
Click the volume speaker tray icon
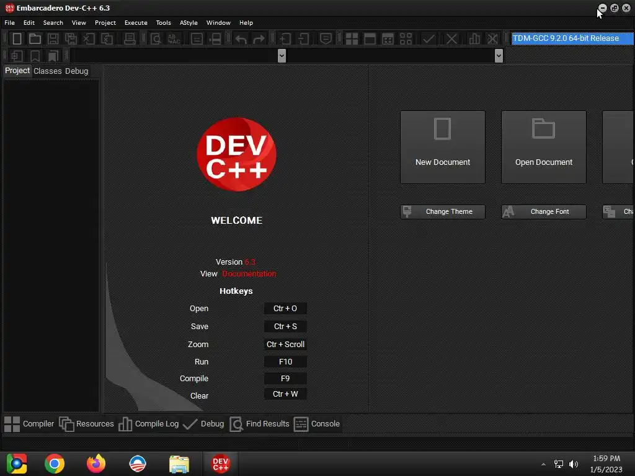click(x=574, y=464)
